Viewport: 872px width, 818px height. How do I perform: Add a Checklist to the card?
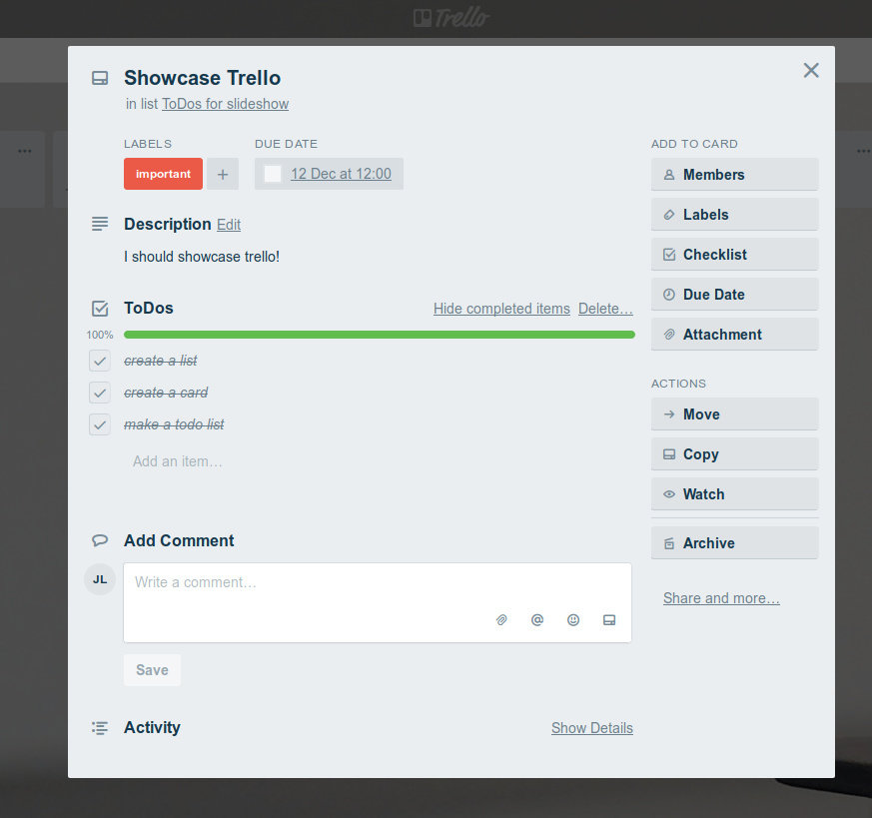tap(734, 255)
